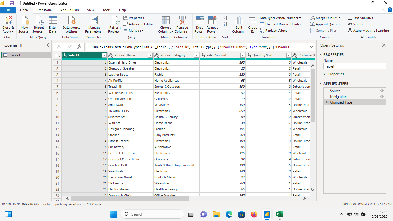Viewport: 393px width, 221px height.
Task: Click the Group By icon
Action: [253, 20]
